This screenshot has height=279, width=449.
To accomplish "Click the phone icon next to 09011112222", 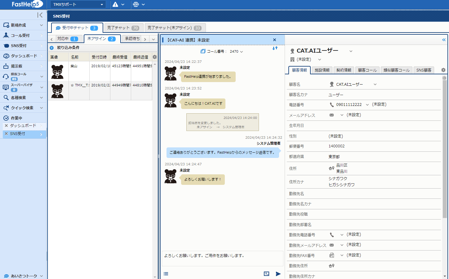I will [x=331, y=105].
